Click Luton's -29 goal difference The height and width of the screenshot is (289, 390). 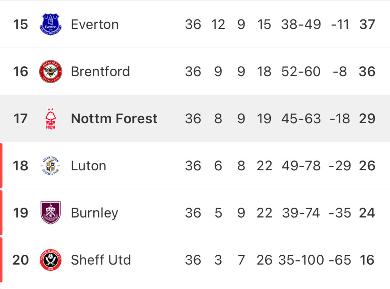pyautogui.click(x=340, y=165)
